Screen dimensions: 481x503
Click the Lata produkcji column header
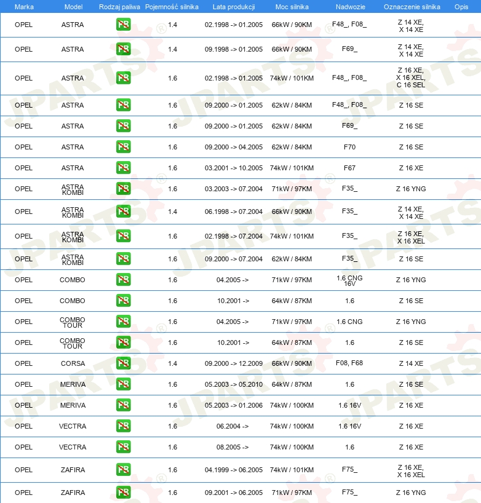pos(234,7)
